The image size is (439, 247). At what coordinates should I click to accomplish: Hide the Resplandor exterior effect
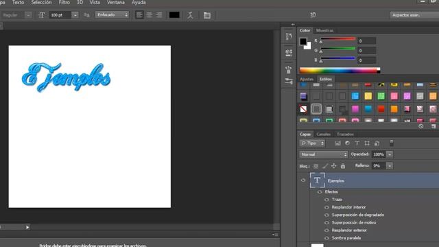click(x=327, y=231)
